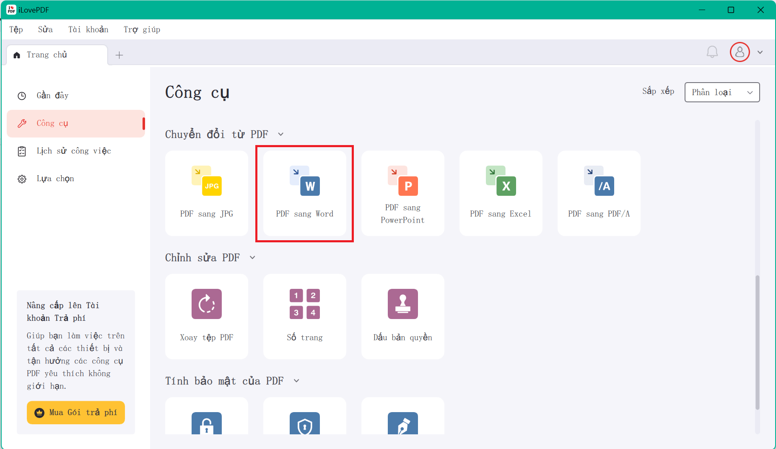Open the Số trang page numbers icon
Screen dimensions: 776x449
(x=305, y=304)
